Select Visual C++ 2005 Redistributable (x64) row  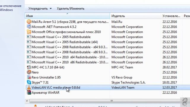click(65, 42)
